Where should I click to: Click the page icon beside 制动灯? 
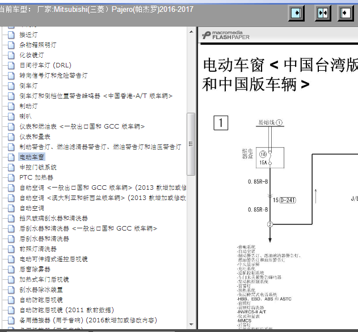(x=11, y=106)
